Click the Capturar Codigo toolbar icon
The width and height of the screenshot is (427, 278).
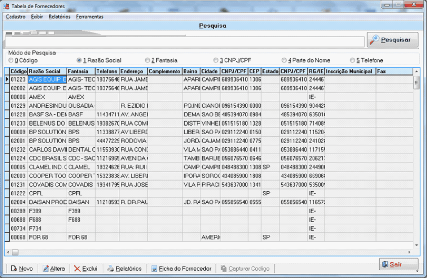coord(224,269)
